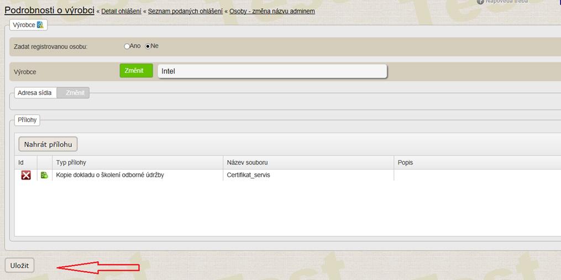Click the Výrobce input field containing Intel

click(272, 71)
